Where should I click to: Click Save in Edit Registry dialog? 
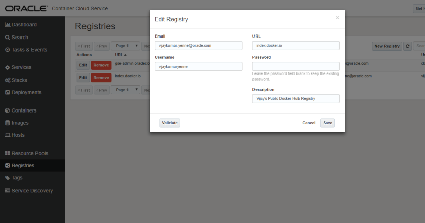pos(327,123)
